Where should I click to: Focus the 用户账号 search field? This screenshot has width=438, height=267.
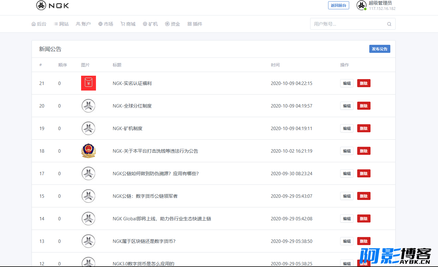click(x=353, y=24)
